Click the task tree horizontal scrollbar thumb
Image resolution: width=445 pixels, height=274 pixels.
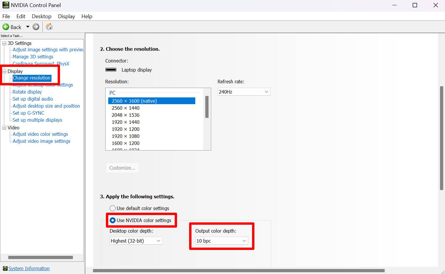41,257
